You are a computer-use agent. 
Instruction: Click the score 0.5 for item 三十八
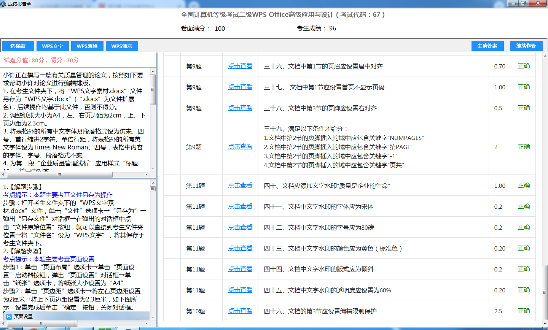pyautogui.click(x=498, y=108)
